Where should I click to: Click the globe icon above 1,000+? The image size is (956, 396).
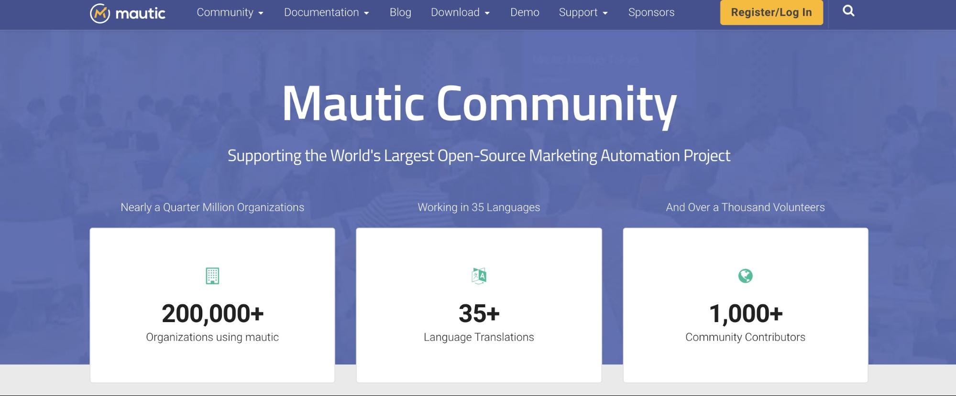[x=745, y=276]
